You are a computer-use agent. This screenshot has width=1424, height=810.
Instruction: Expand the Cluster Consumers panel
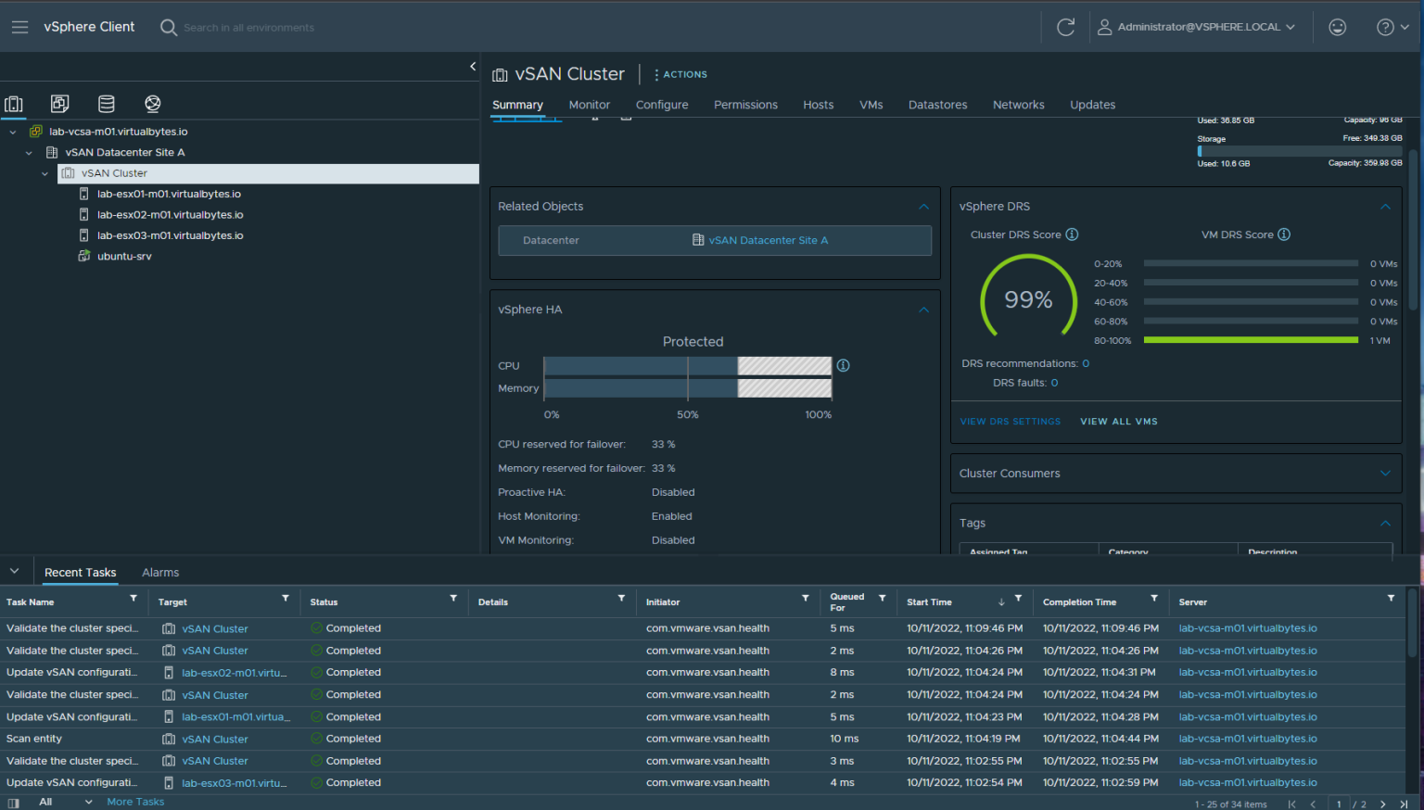point(1385,473)
